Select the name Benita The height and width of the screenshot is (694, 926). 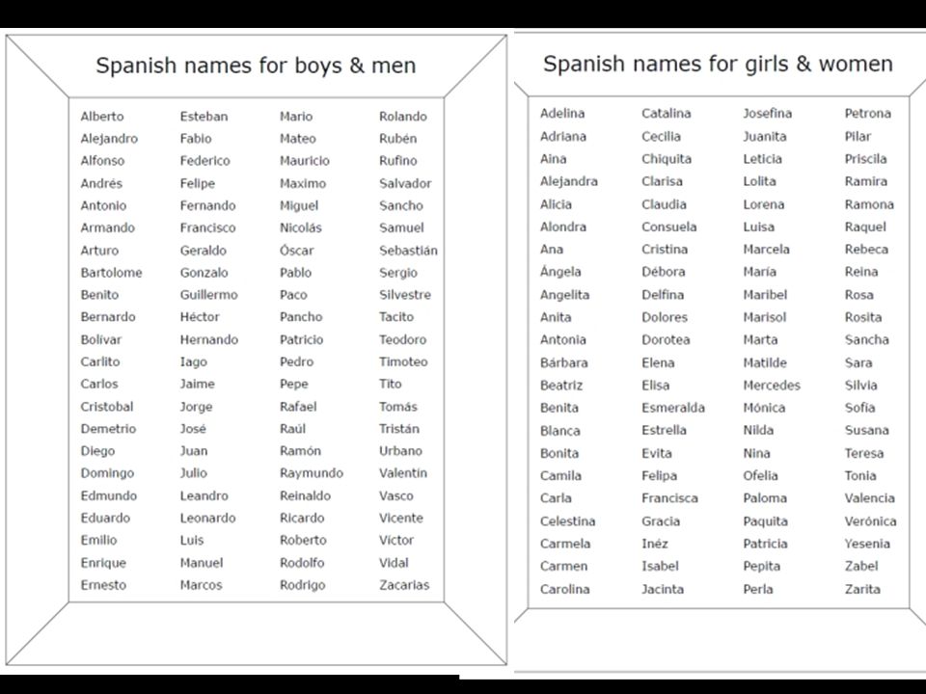point(559,408)
